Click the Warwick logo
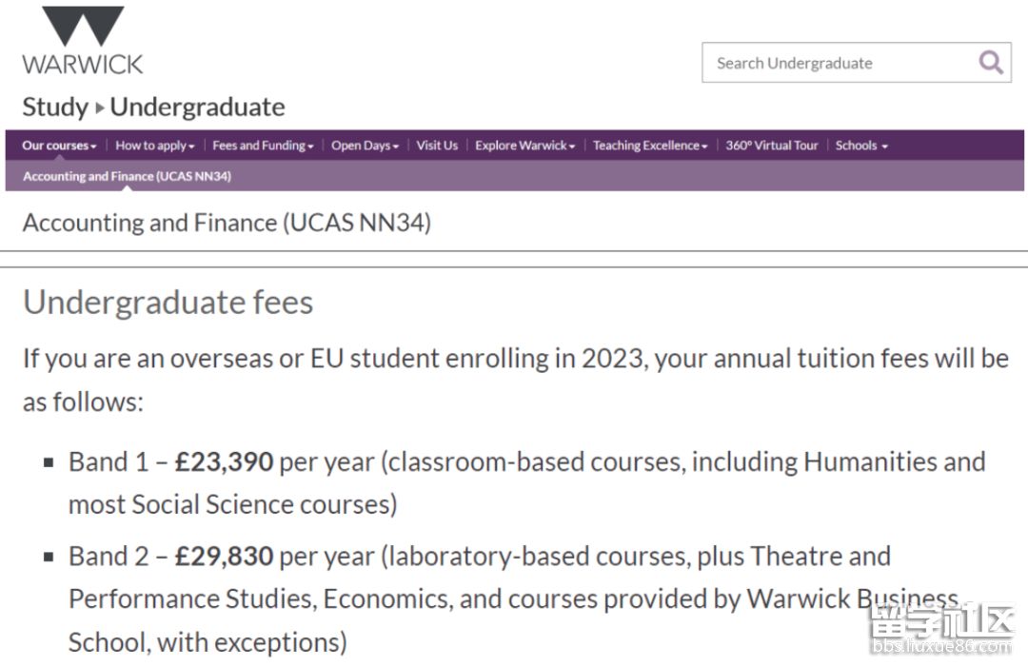This screenshot has width=1028, height=667. [83, 41]
